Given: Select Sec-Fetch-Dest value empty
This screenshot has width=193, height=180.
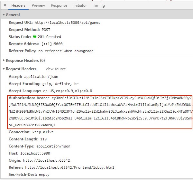Looking at the screenshot, I should pyautogui.click(x=44, y=175).
